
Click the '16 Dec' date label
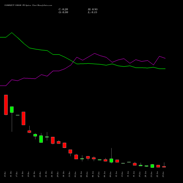click(11, 174)
